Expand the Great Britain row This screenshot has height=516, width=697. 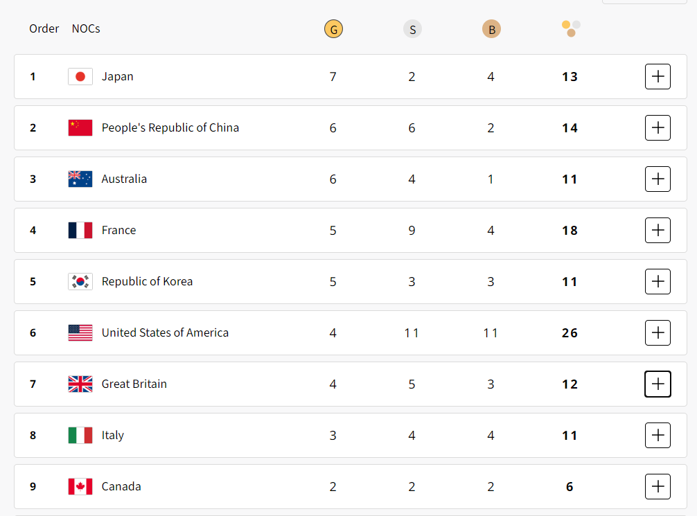658,384
